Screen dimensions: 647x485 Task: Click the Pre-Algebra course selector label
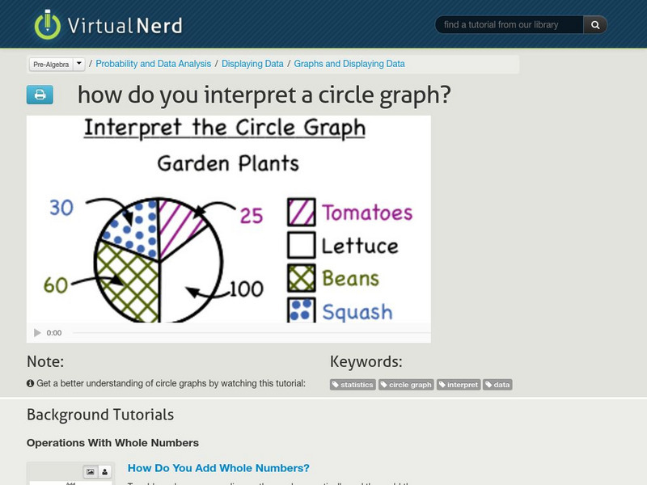coord(50,64)
